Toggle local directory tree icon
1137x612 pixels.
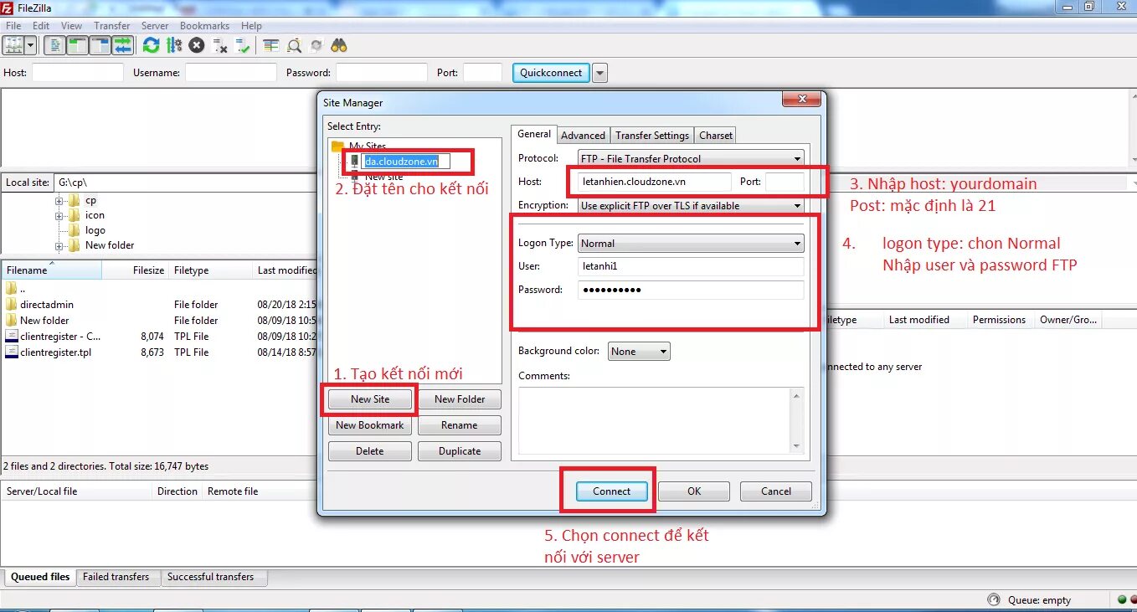pos(78,45)
